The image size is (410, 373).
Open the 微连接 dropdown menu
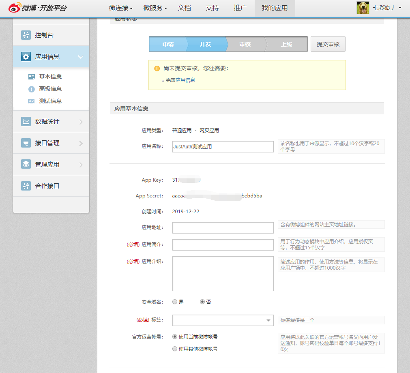[120, 8]
